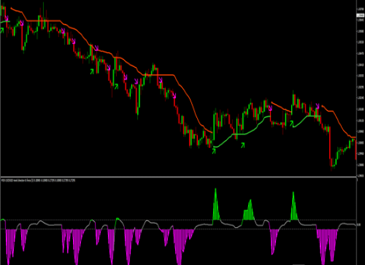This screenshot has width=365, height=265.
Task: Select the indicator name label in oscillator window
Action: [38, 180]
